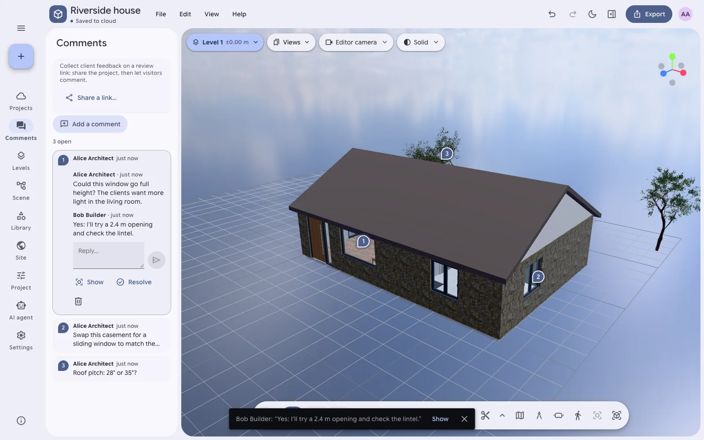Click Show in the notification toast

click(440, 419)
